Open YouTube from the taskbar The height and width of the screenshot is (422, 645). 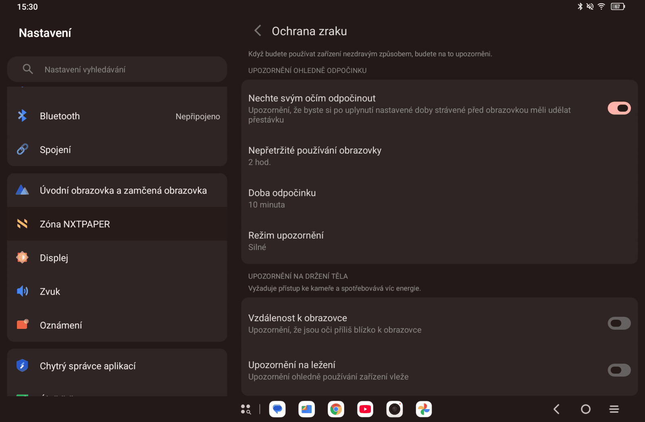click(365, 409)
